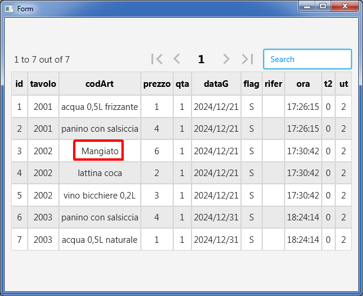Click the Search input field

pyautogui.click(x=308, y=59)
